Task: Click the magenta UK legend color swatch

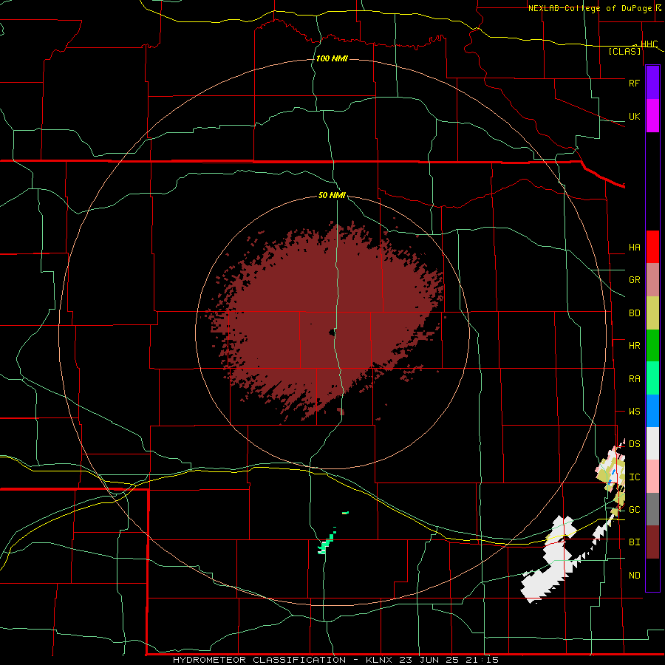Action: pos(652,116)
